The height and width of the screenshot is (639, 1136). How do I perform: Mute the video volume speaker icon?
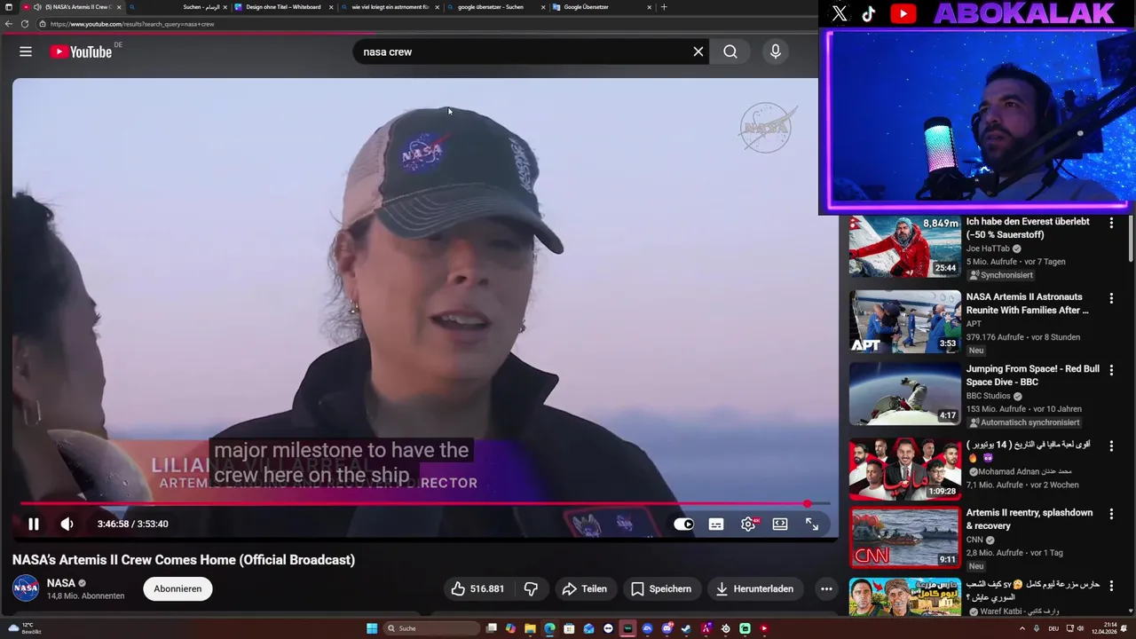(67, 524)
